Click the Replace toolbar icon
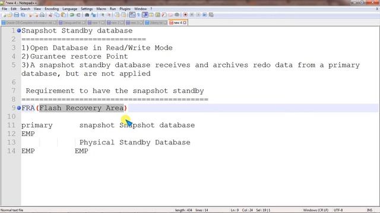This screenshot has height=213, width=380. (x=93, y=15)
